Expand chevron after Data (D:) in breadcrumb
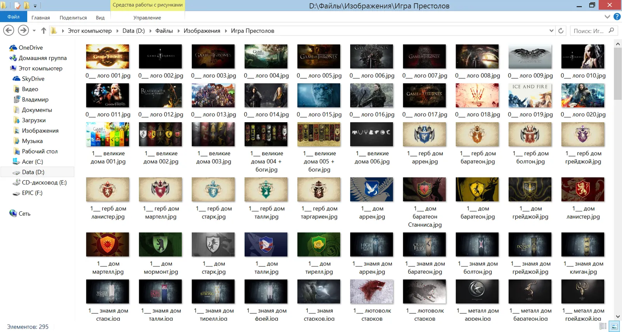Viewport: 622px width, 332px height. tap(150, 31)
